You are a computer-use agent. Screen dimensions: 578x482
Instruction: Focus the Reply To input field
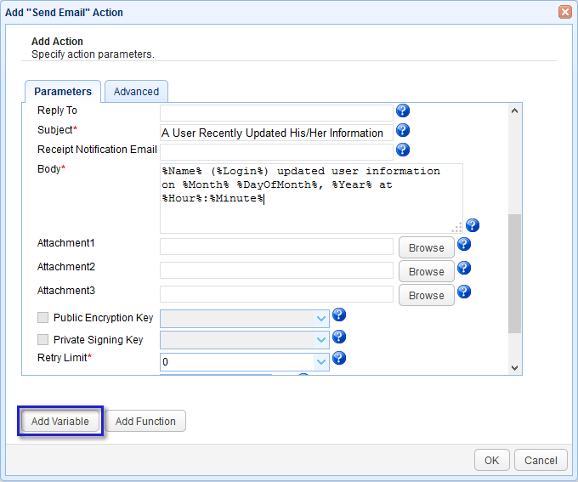pos(276,113)
